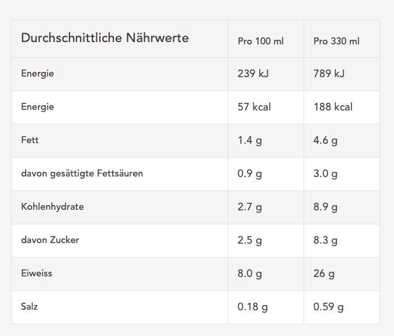Click the 1.4 g fat value

coord(250,141)
